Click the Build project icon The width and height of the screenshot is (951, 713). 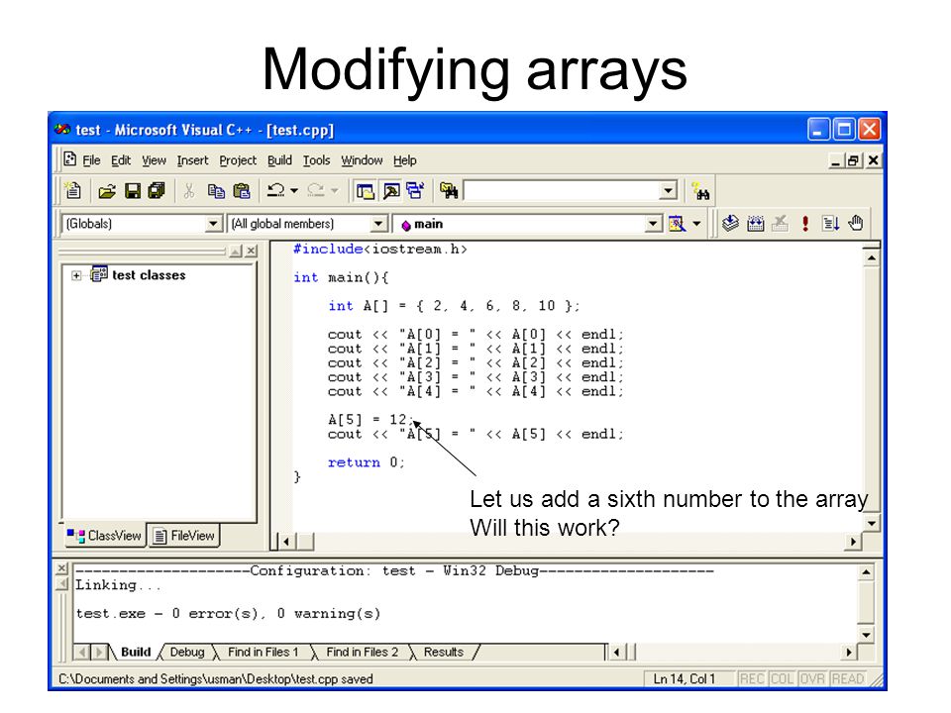756,224
